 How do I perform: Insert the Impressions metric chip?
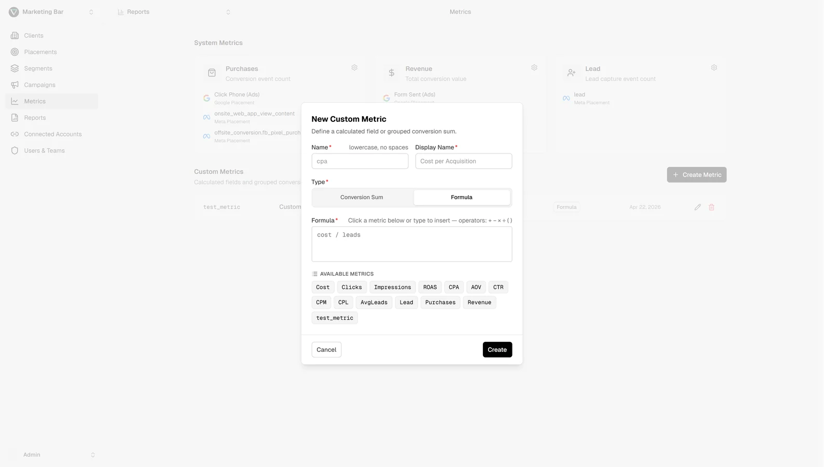(393, 287)
